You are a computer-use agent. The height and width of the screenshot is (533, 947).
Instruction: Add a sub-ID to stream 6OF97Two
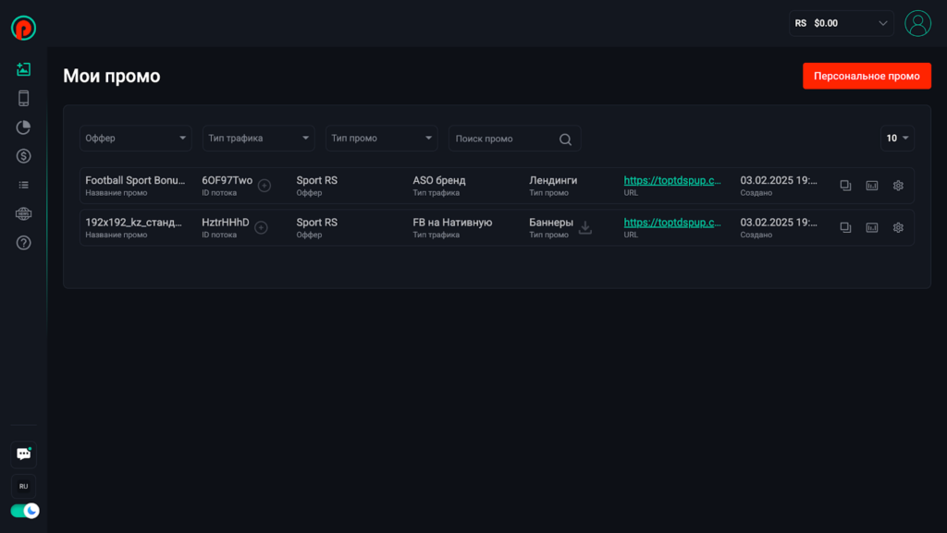(x=264, y=186)
